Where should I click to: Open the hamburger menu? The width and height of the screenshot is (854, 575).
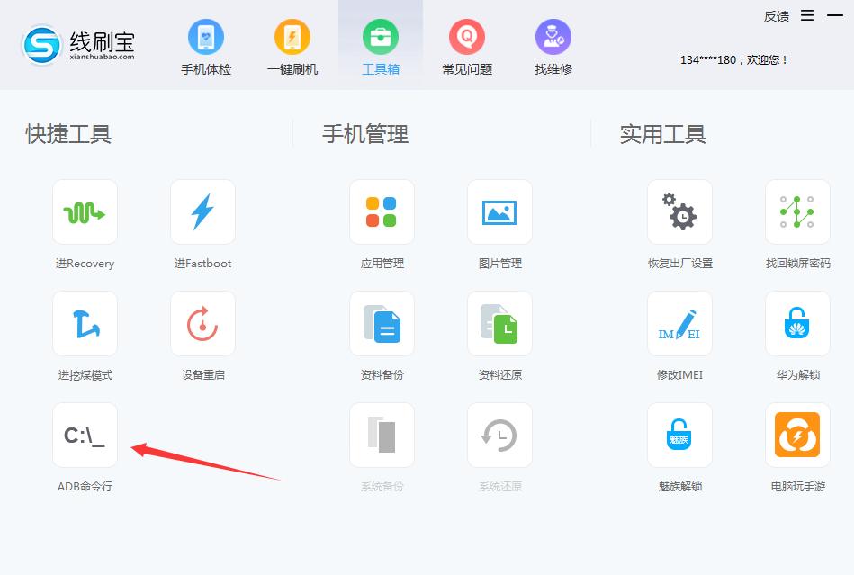tap(807, 15)
